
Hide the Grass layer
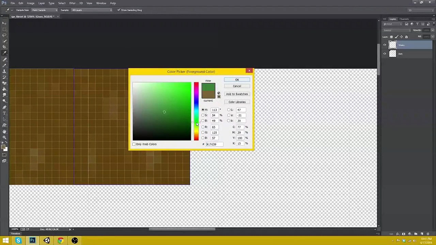(385, 45)
